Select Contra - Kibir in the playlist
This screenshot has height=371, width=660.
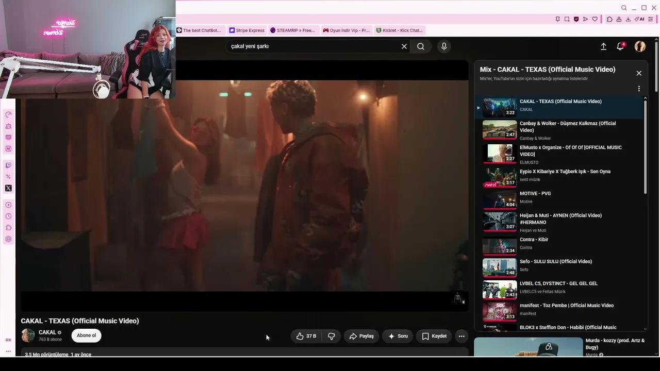pos(559,246)
